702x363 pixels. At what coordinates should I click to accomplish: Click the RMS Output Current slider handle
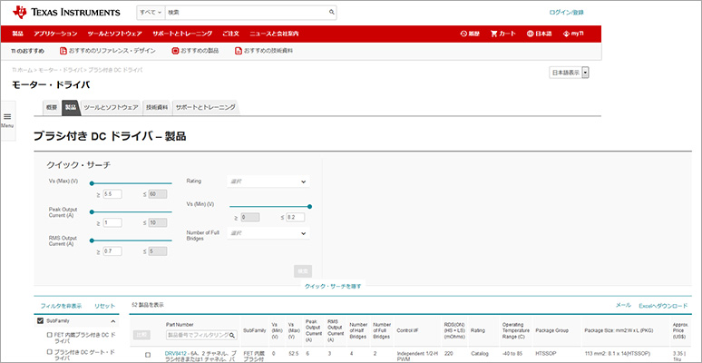(x=92, y=240)
